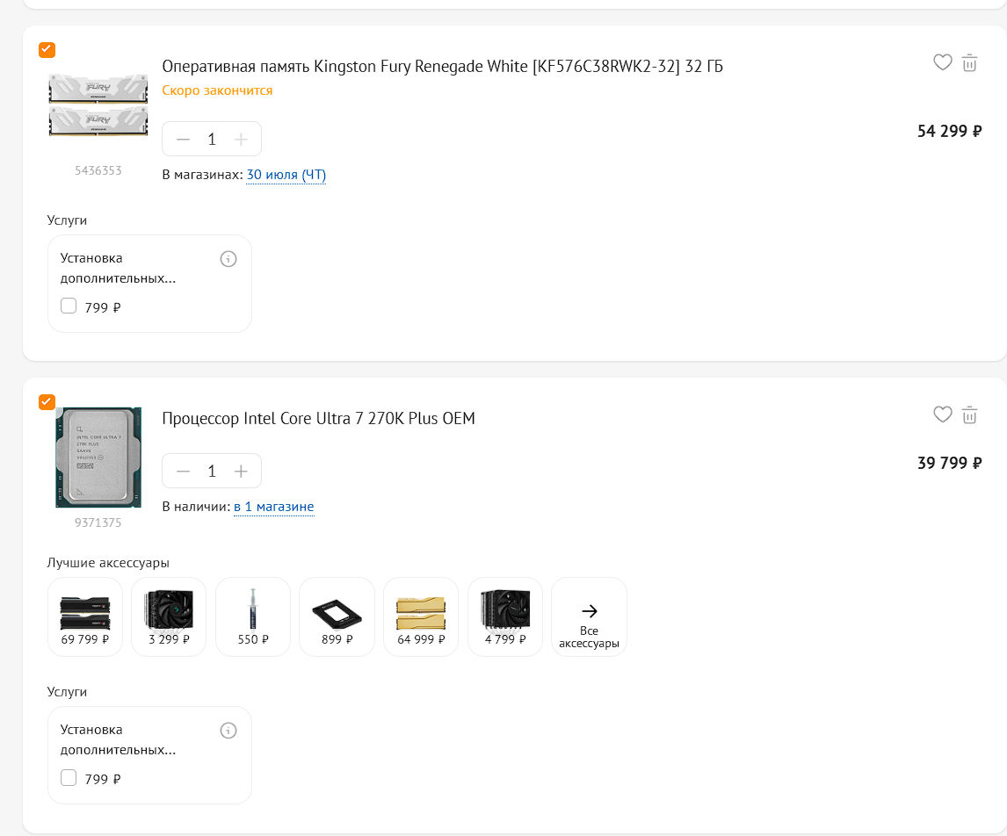Open the 30 июля (ЧТ) availability link
Screen dimensions: 1007x836
click(286, 175)
